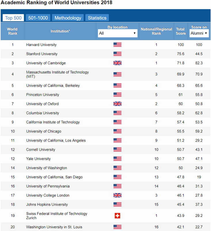Click the page title Academic Ranking of World Universities 2018

point(56,3)
